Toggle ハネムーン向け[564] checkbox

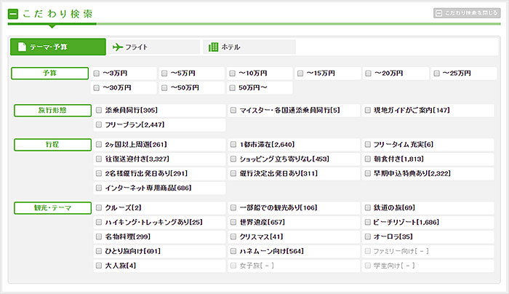click(233, 251)
